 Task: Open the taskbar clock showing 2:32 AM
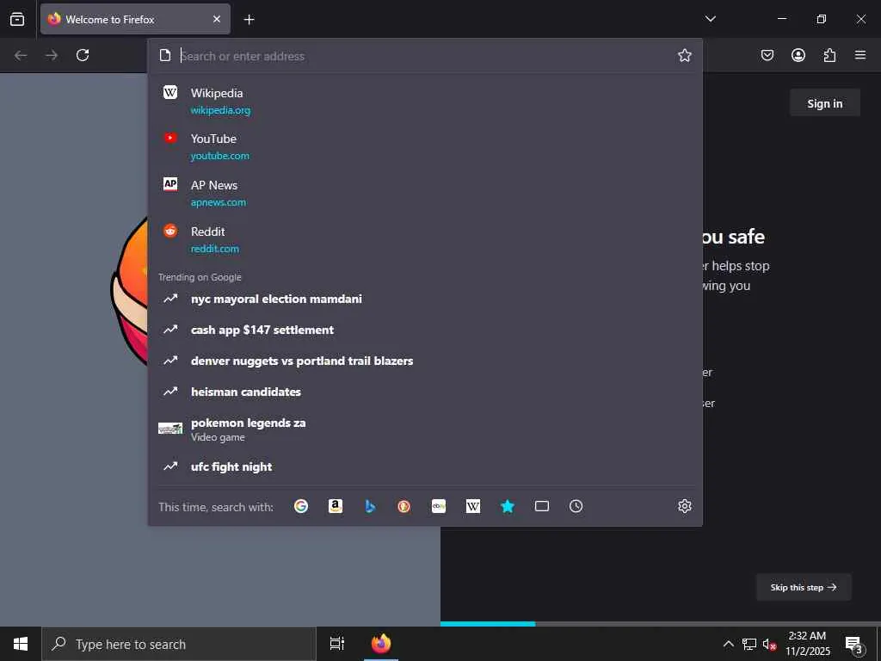click(x=807, y=644)
